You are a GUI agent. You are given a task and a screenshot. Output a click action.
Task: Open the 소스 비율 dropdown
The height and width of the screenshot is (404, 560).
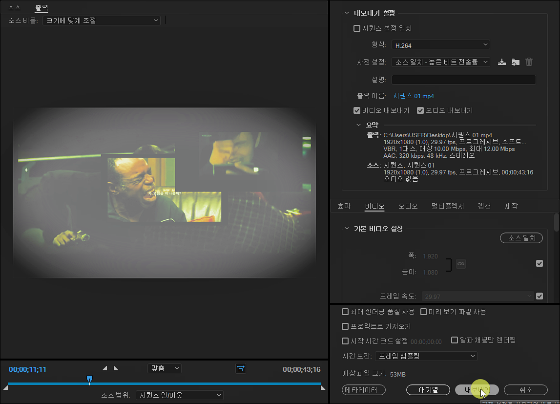[102, 21]
